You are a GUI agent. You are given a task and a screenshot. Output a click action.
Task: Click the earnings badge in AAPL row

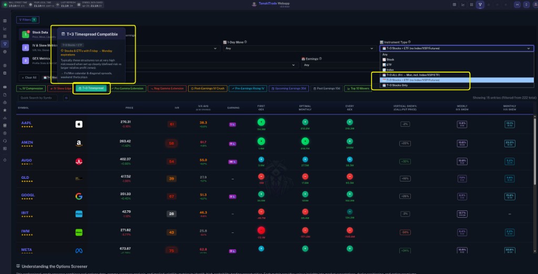(x=232, y=124)
